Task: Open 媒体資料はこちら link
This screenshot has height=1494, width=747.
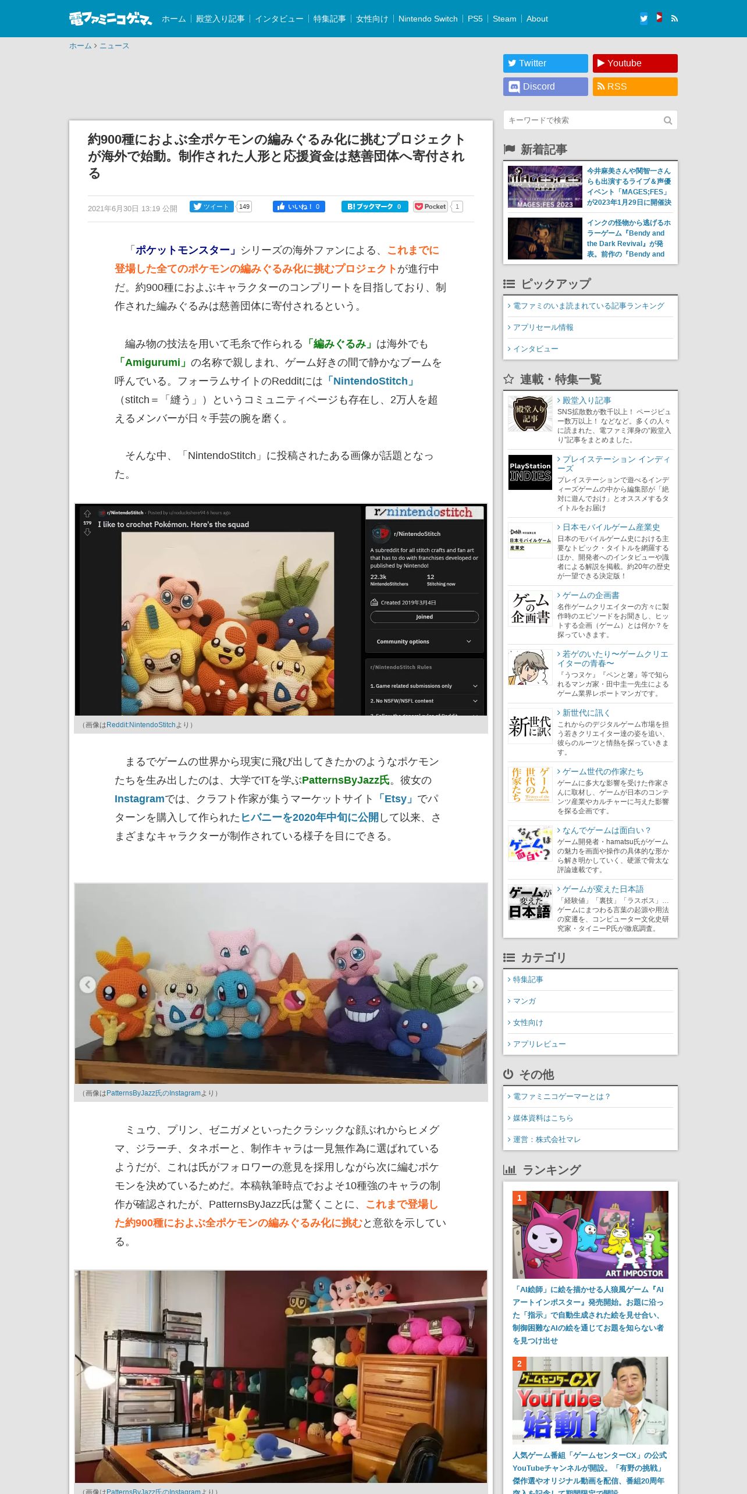Action: (543, 1118)
